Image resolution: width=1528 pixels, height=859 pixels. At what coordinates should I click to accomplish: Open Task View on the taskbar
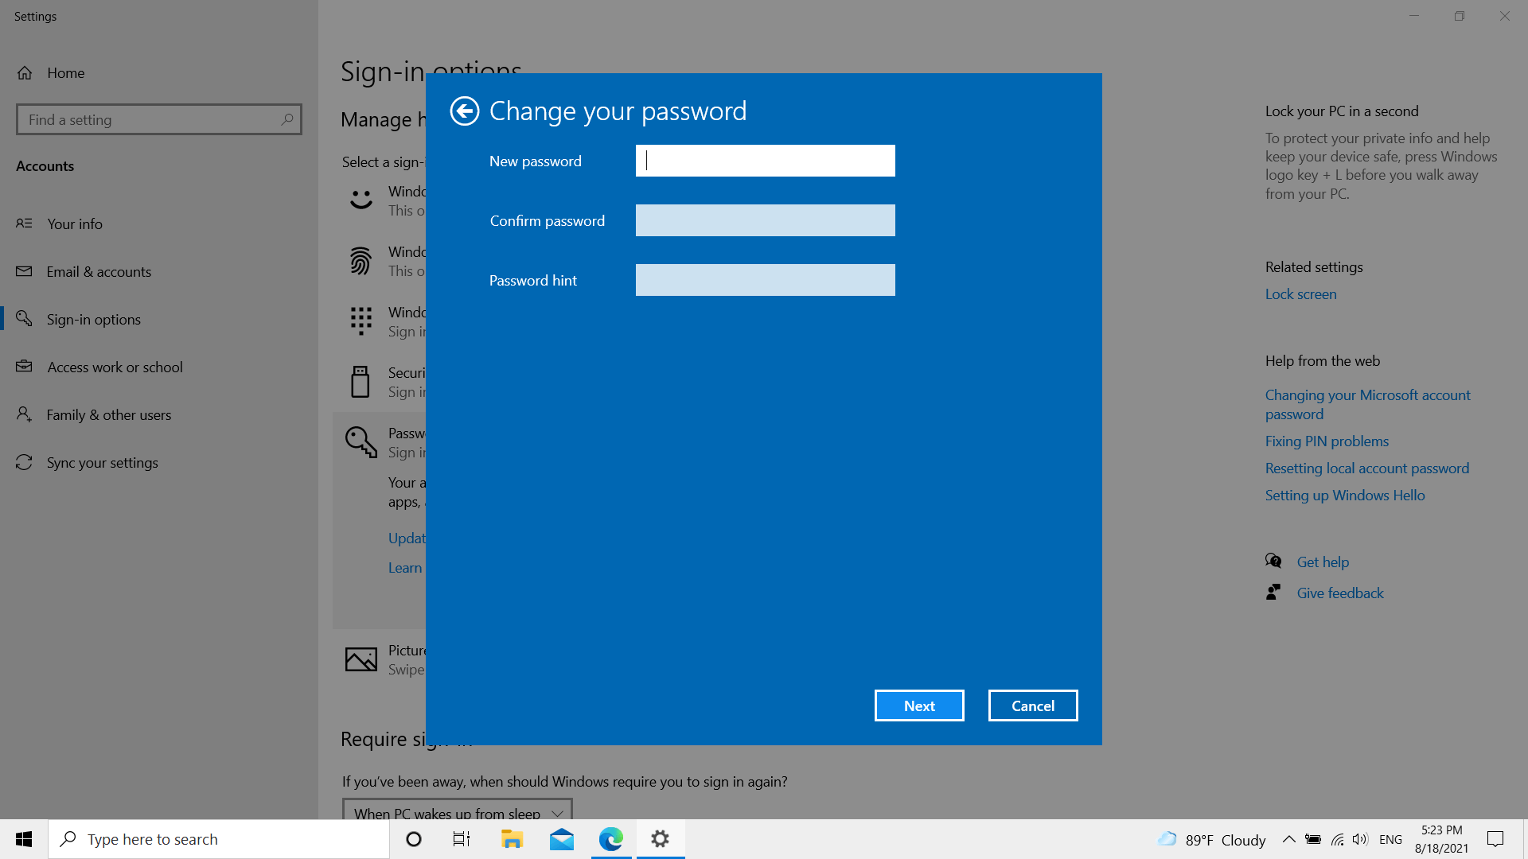point(462,839)
